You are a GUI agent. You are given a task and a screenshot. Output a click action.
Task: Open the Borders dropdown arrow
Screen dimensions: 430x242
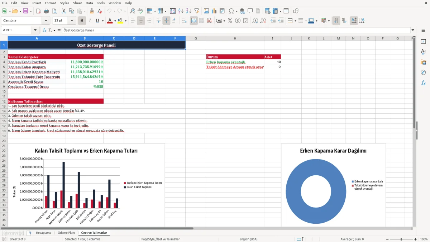tap(295, 21)
